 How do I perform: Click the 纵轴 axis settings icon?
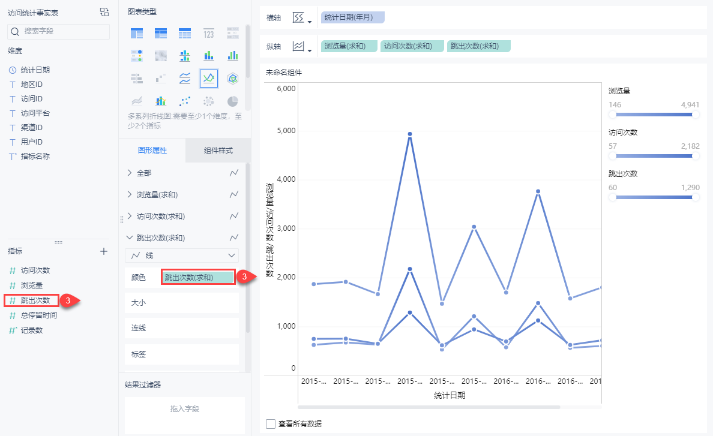[298, 46]
